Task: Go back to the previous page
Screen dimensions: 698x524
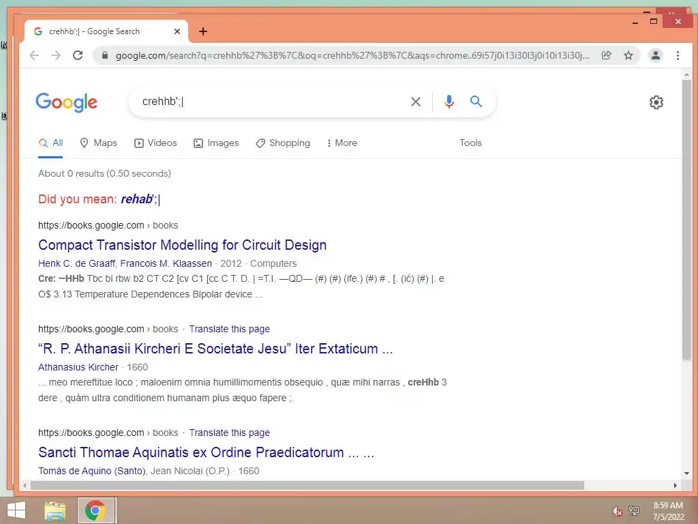Action: pos(34,55)
